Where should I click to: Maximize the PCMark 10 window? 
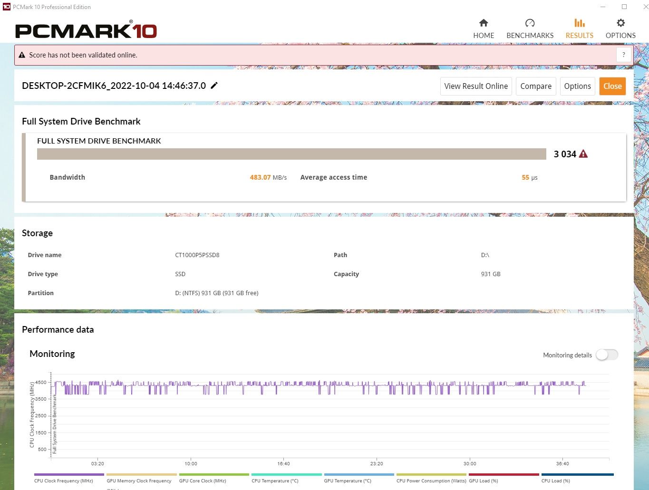pos(624,7)
